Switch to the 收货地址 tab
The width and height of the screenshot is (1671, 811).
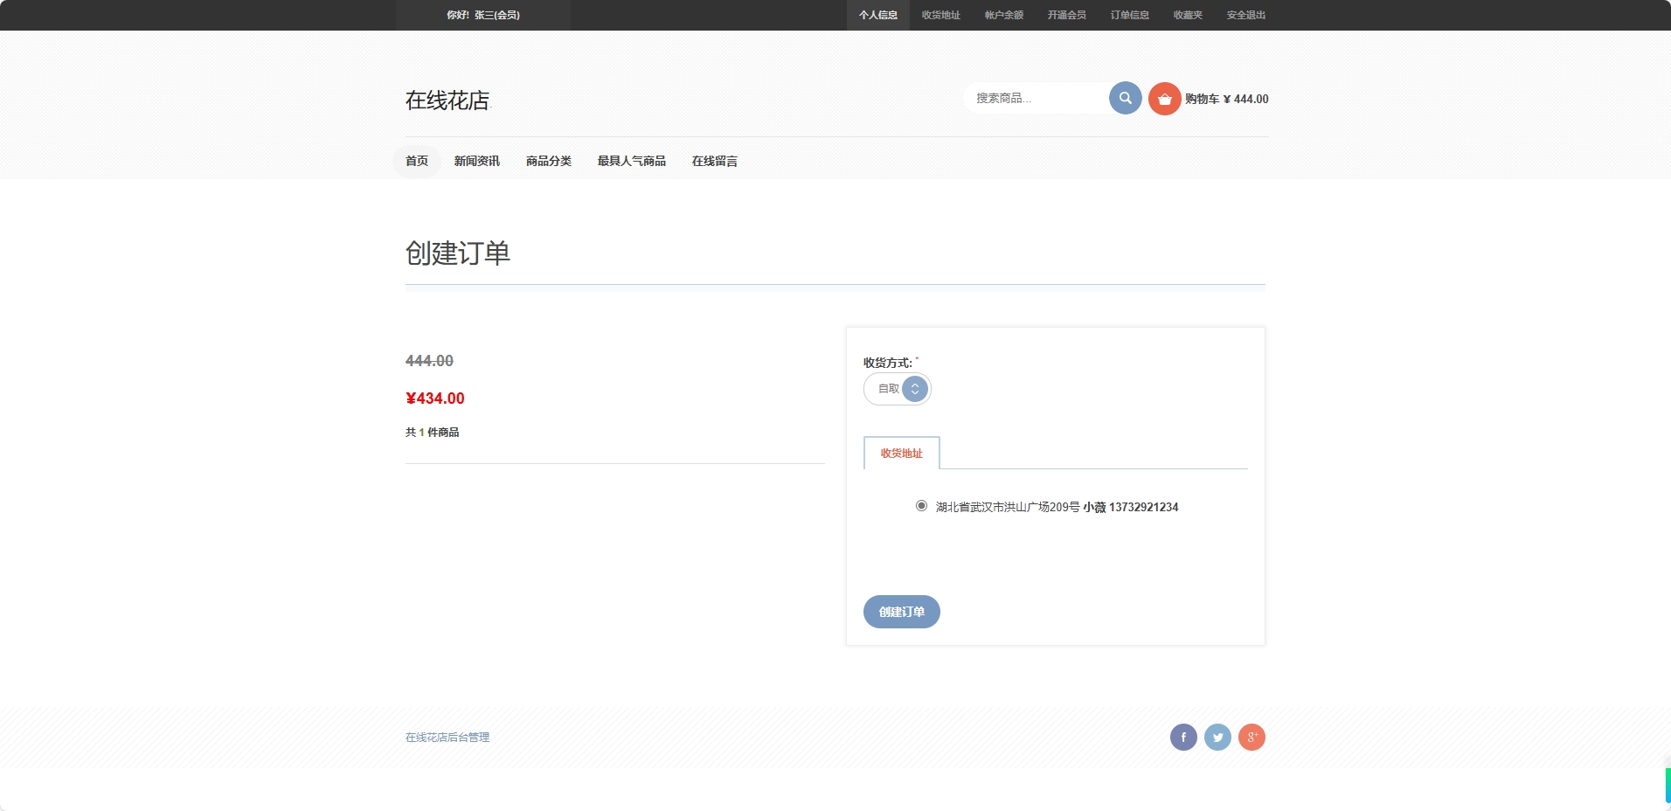(x=900, y=453)
